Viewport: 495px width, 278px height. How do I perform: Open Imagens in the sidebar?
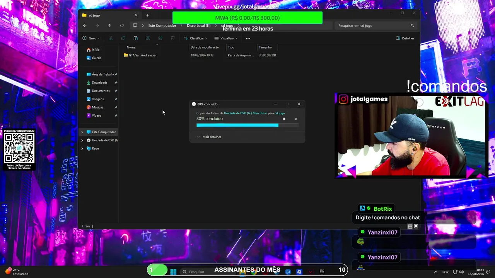pos(97,99)
